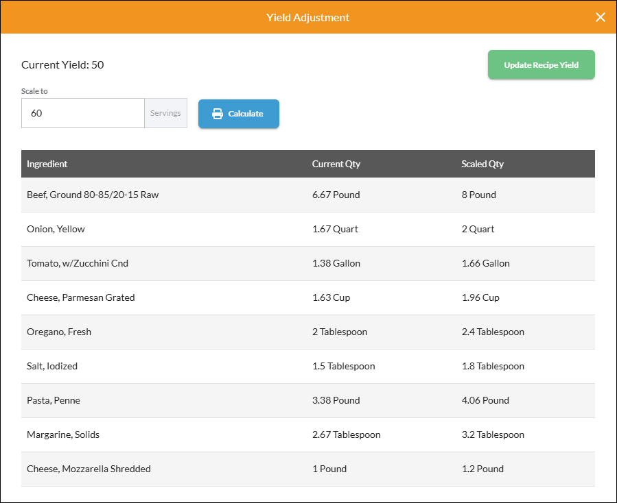Click the Servings unit label
This screenshot has width=617, height=503.
[165, 112]
